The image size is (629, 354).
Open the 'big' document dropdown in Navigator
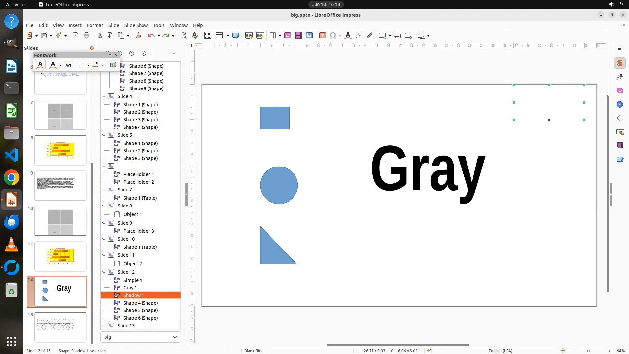[175, 337]
